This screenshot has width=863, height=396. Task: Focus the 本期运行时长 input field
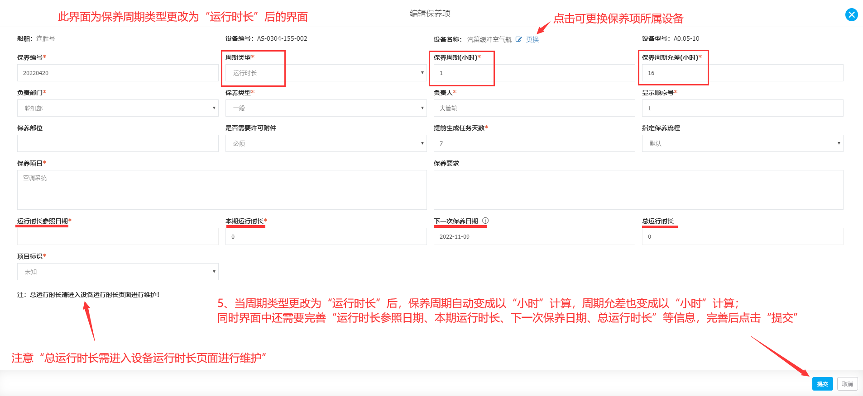326,236
